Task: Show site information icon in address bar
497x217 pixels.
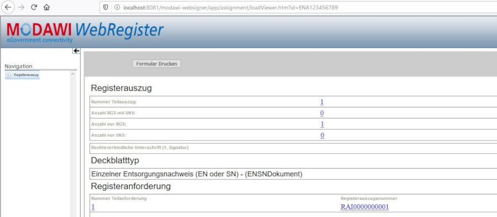Action: point(117,7)
